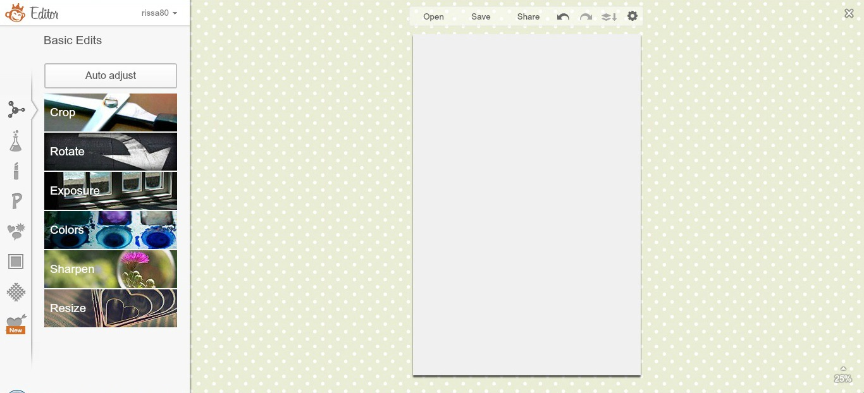864x393 pixels.
Task: Click the PicMonkey Editor logo
Action: point(32,13)
